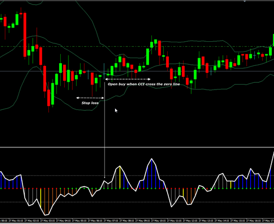274x224 pixels.
Task: Select the 'Open buy when CCI cross the zero line' label
Action: pyautogui.click(x=144, y=84)
